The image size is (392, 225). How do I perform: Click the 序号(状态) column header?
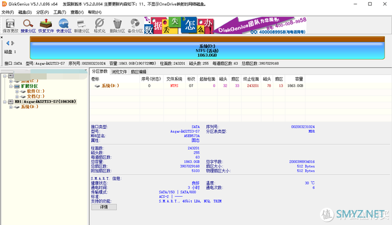pyautogui.click(x=151, y=79)
